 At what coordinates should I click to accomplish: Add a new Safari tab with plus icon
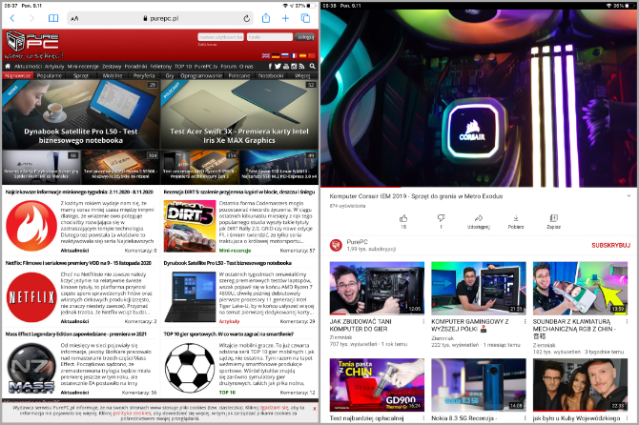pos(285,18)
